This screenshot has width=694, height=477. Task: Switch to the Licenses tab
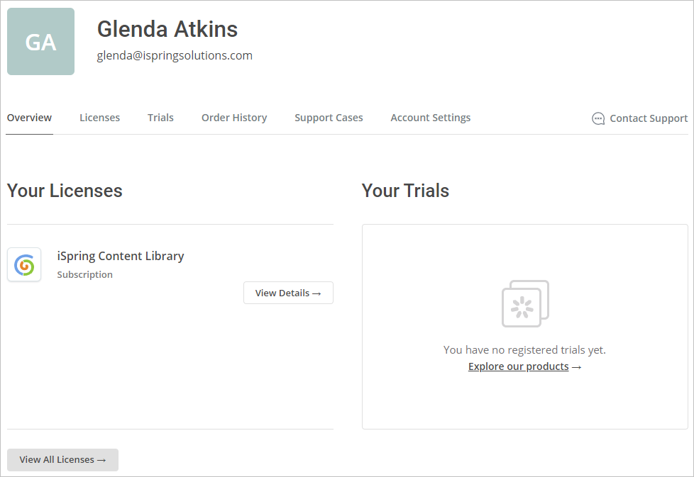pos(99,118)
